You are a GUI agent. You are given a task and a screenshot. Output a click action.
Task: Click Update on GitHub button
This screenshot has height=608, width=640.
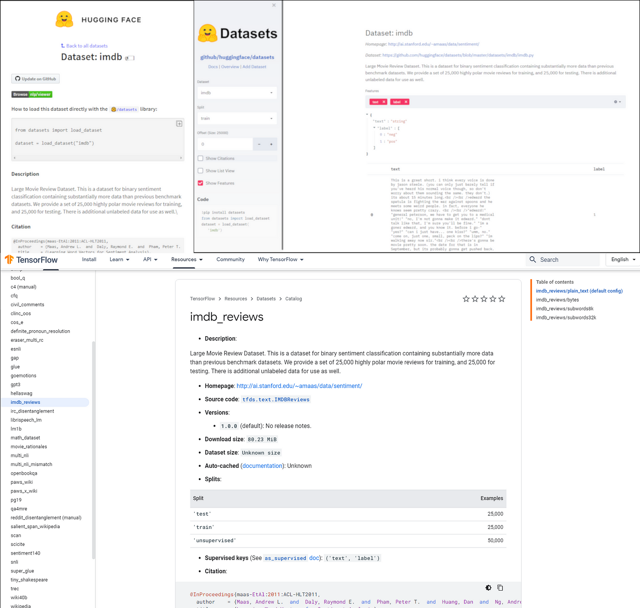coord(36,79)
